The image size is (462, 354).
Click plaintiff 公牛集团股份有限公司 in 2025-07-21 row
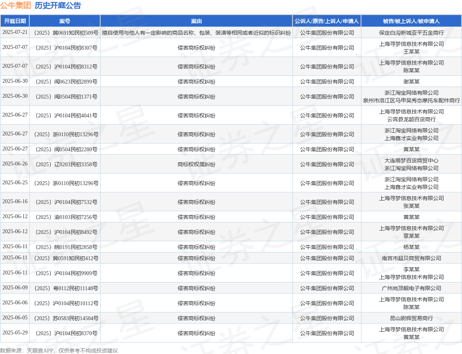click(327, 33)
